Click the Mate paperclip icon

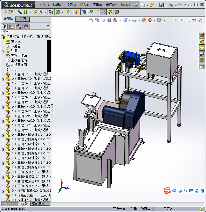tap(20, 12)
